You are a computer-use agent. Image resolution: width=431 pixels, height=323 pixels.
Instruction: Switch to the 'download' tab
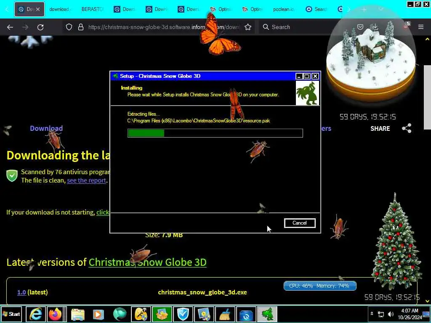(60, 9)
